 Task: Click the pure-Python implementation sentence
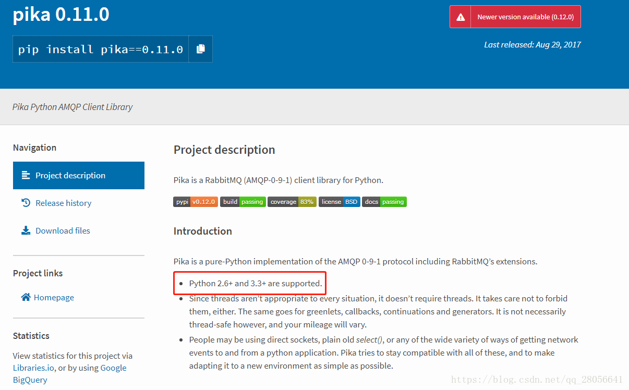point(355,261)
